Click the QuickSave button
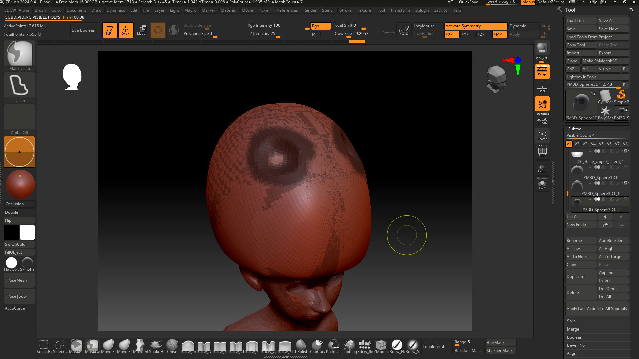Image resolution: width=639 pixels, height=359 pixels. point(468,2)
